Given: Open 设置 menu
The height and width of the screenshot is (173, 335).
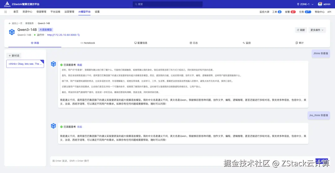Looking at the screenshot, I should [97, 12].
